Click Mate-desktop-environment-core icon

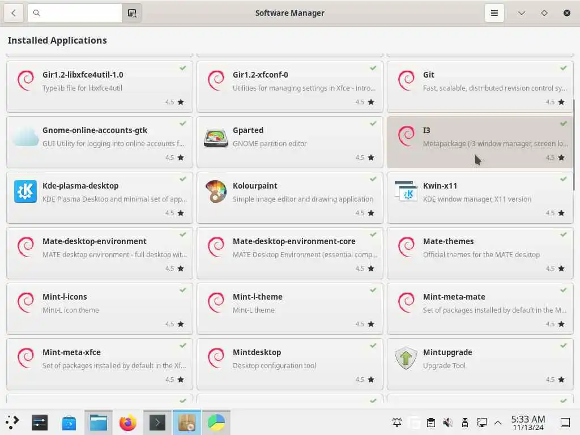click(216, 247)
